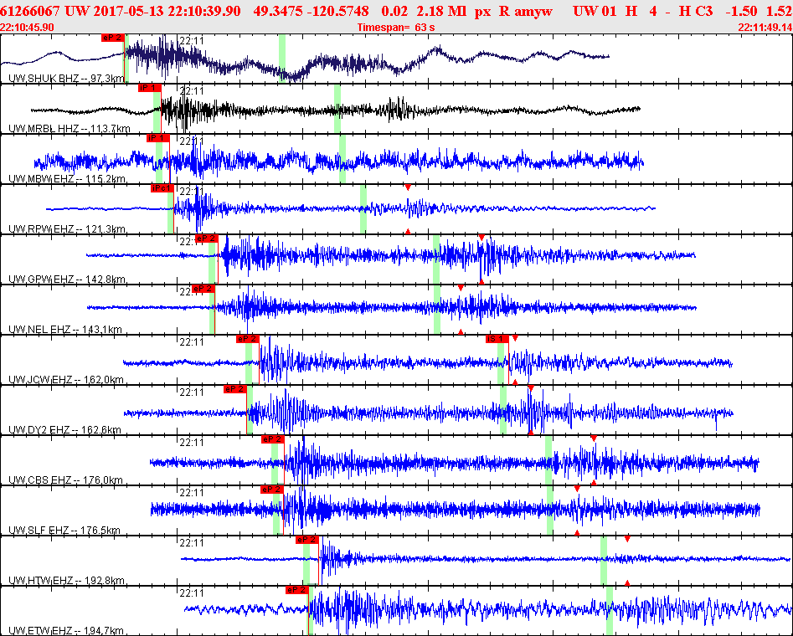Select the eP 2 pick flag on GPW trace
The height and width of the screenshot is (636, 793).
coord(206,238)
